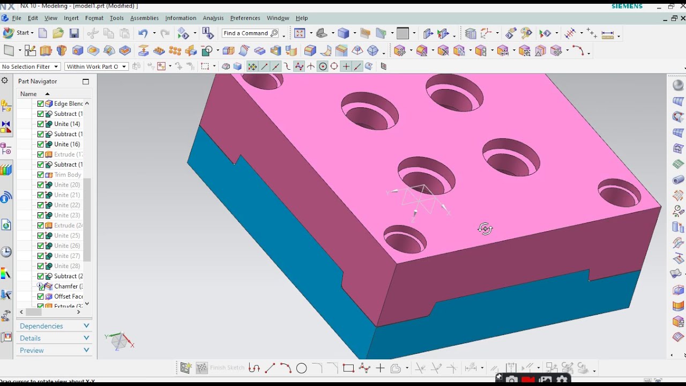Open the Window menu

[x=278, y=18]
